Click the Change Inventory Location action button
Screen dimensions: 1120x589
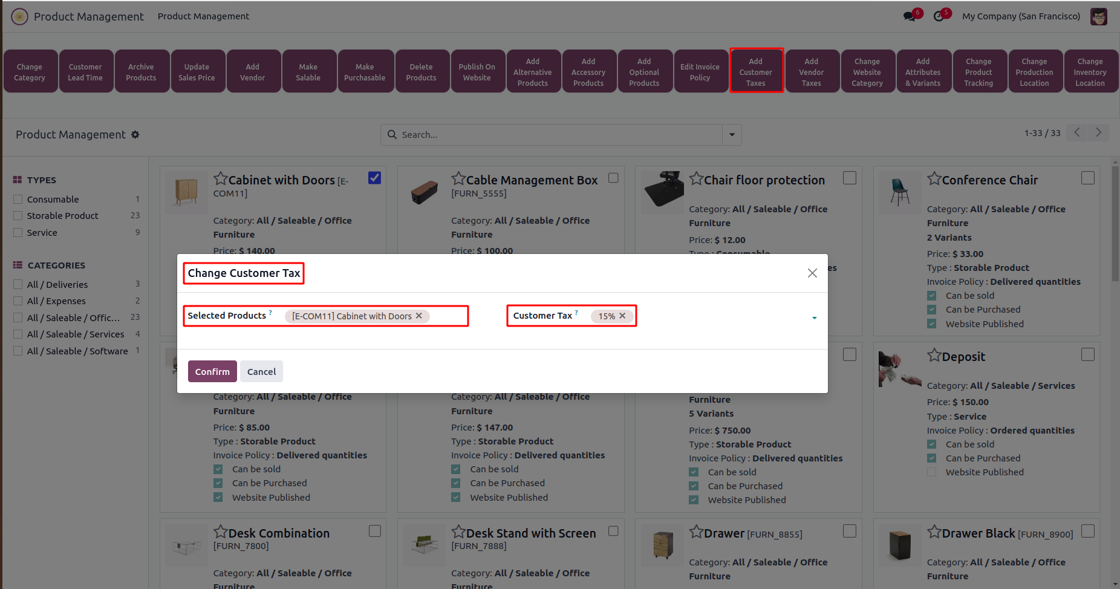[x=1090, y=72]
